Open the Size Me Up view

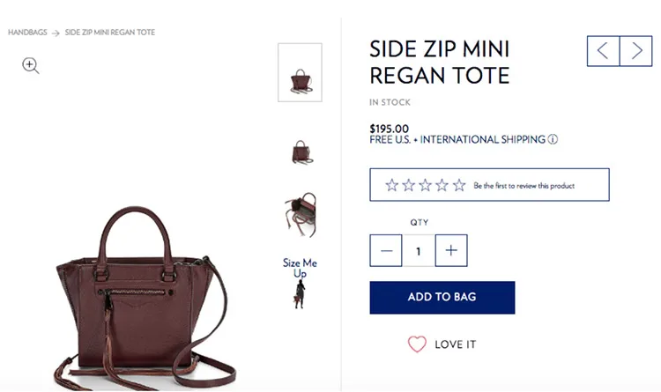(x=301, y=282)
